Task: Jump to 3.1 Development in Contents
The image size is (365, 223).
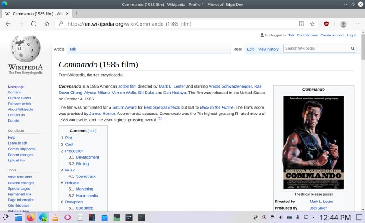Action: (87, 157)
